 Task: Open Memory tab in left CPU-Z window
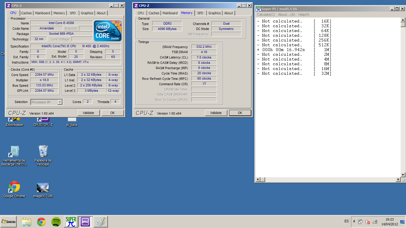click(59, 13)
